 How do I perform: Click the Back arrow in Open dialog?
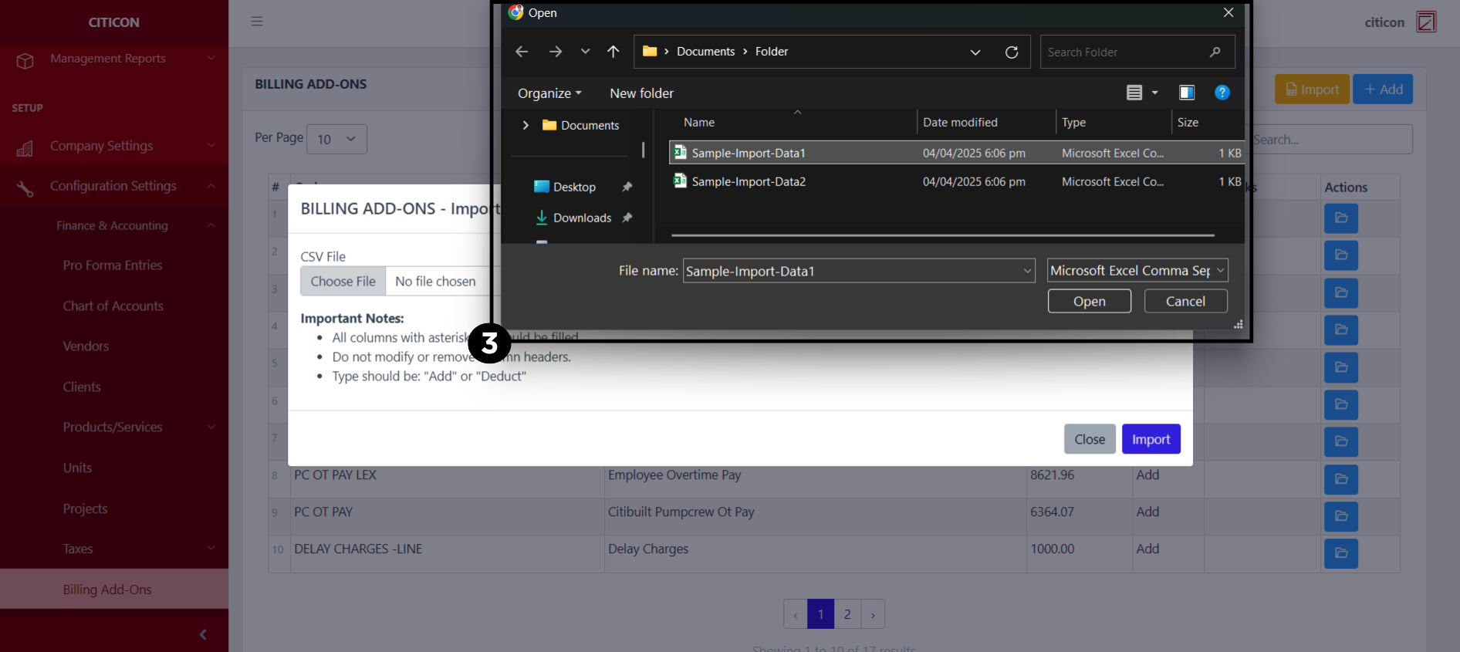(522, 52)
